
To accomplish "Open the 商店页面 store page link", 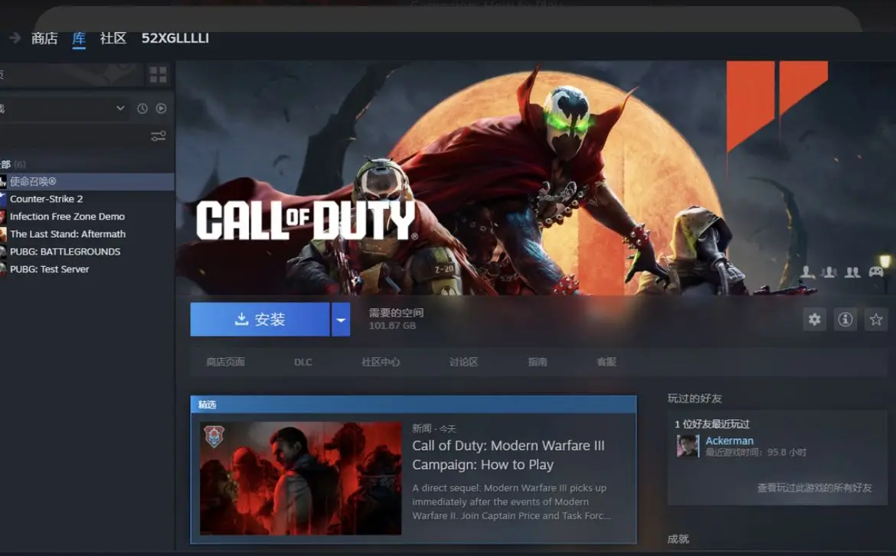I will click(x=226, y=362).
